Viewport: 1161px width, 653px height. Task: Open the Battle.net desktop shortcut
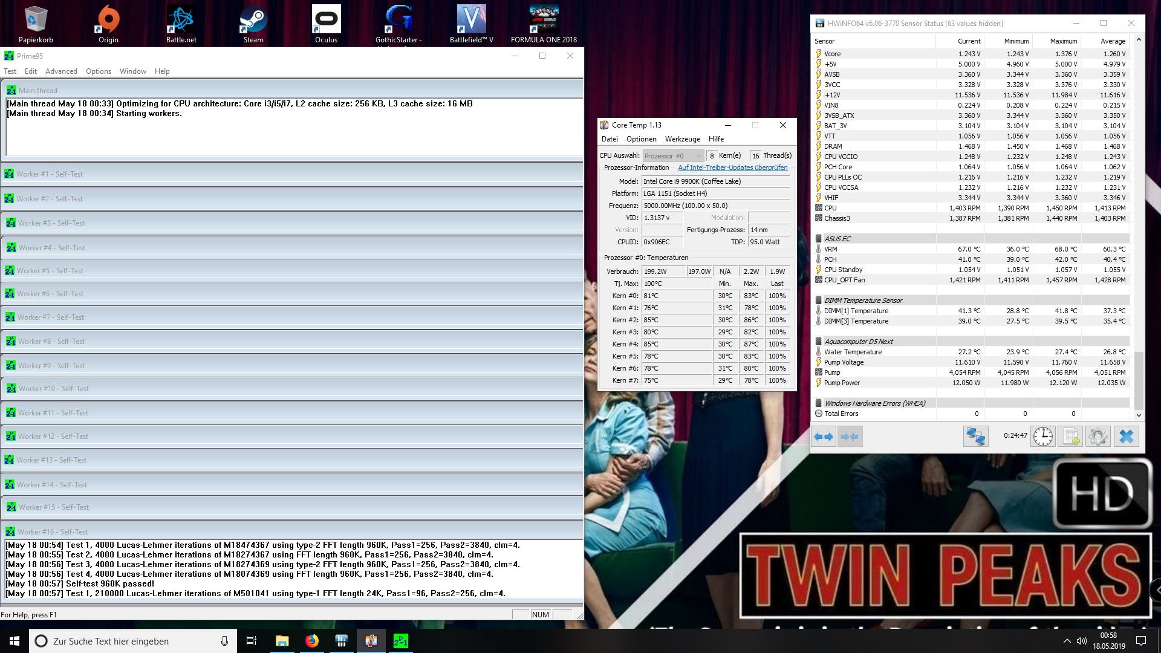tap(181, 24)
